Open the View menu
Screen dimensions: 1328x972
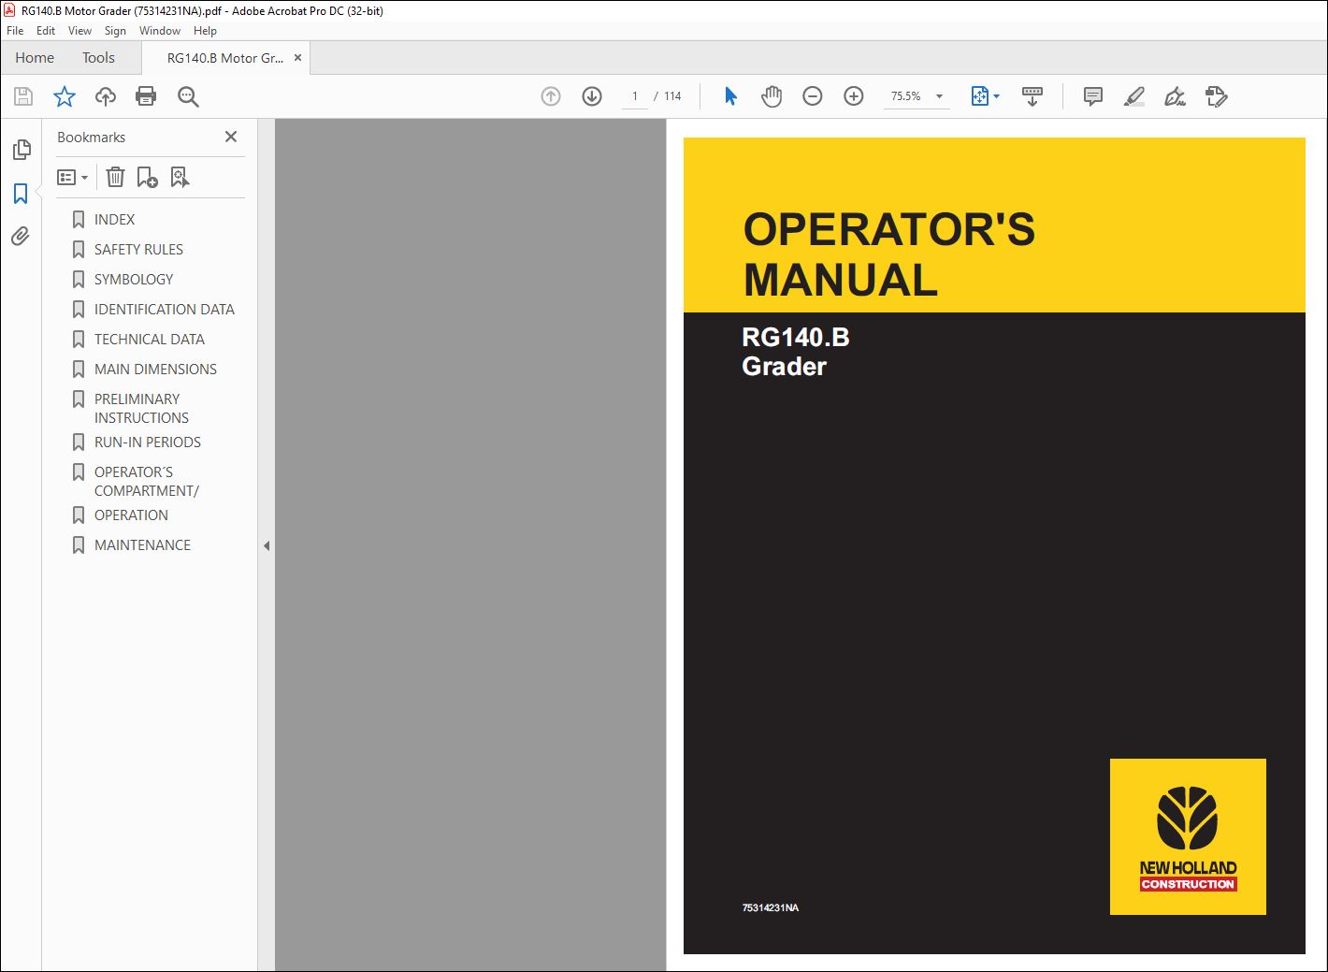(x=80, y=31)
